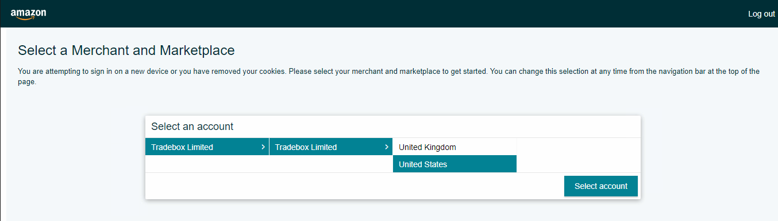Click the new device sign-in explanation paragraph

coord(388,77)
